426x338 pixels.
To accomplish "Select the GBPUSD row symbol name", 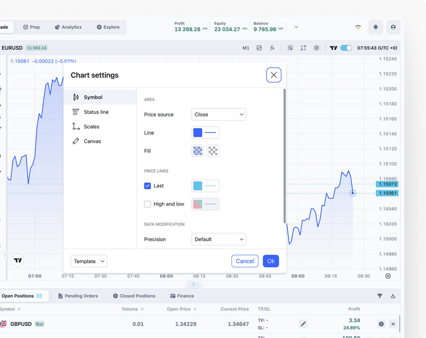I will click(x=21, y=324).
